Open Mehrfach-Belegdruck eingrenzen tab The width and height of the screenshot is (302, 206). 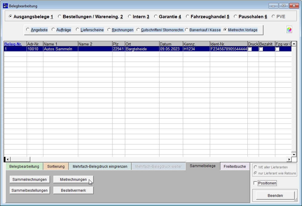[100, 167]
